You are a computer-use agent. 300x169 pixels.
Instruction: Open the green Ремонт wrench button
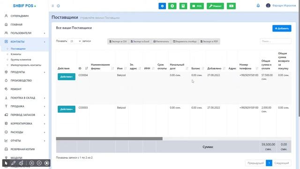(215, 6)
